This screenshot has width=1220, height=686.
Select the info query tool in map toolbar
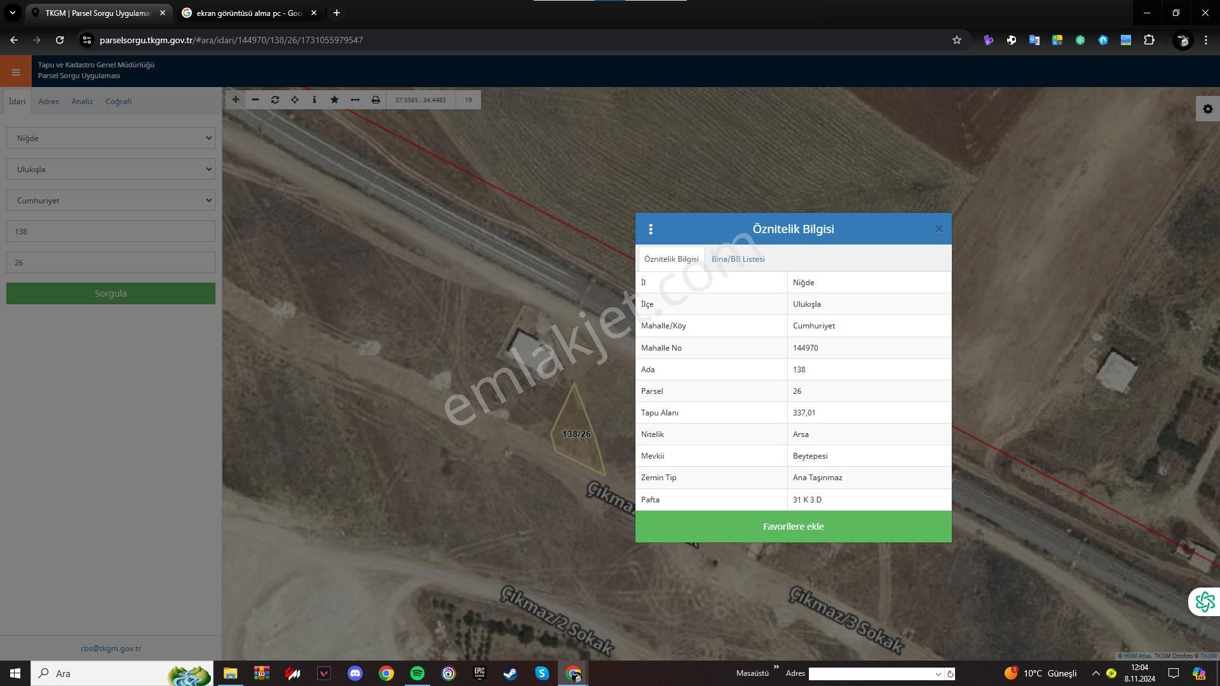click(315, 100)
